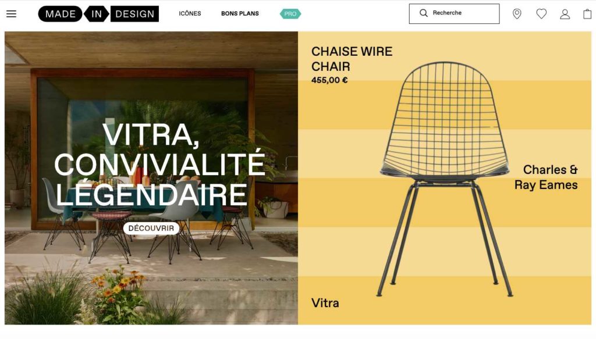The image size is (596, 339).
Task: Click the Charles & Ray Eames designer link
Action: click(x=546, y=177)
